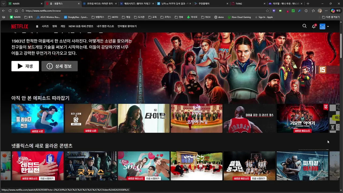Viewport: 343px width, 193px height.
Task: Open Netflix search magnifier icon
Action: tap(304, 26)
